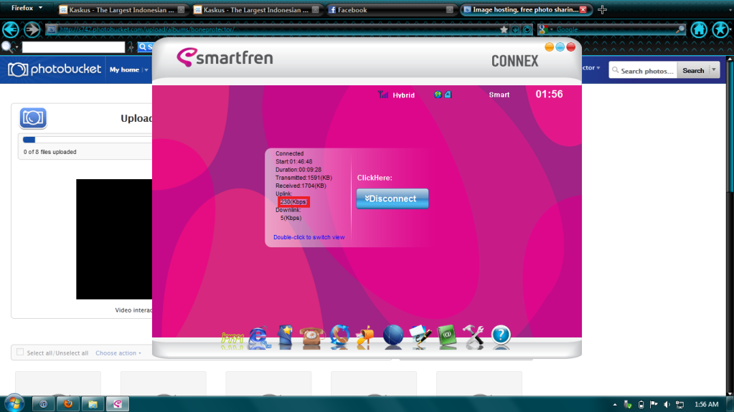The image size is (734, 412).
Task: Go back with Firefox back arrow
Action: 11,29
